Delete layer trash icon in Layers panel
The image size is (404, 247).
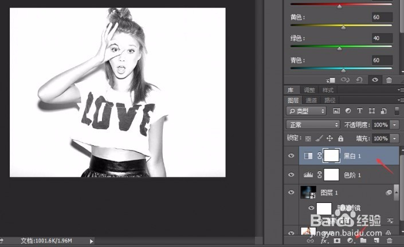pyautogui.click(x=390, y=241)
